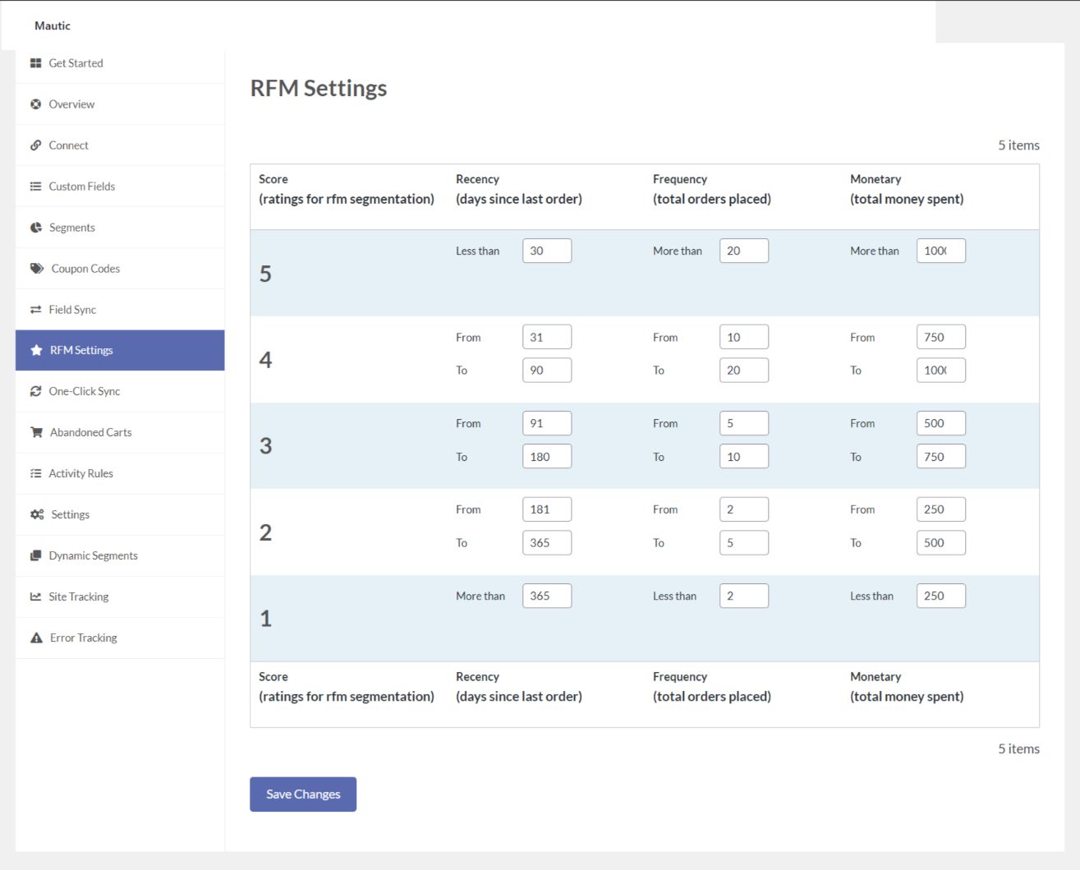Open the Custom Fields page
This screenshot has width=1080, height=870.
120,186
